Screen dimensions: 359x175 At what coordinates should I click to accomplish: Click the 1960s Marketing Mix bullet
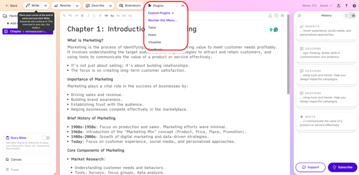point(159,132)
